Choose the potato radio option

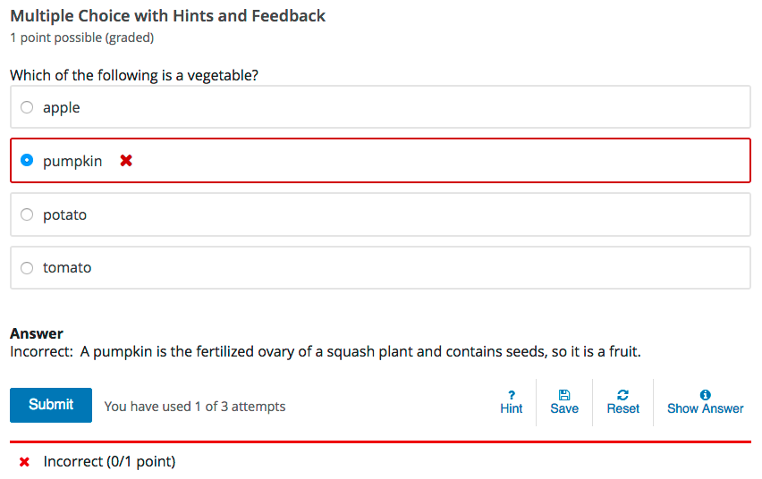(x=27, y=214)
